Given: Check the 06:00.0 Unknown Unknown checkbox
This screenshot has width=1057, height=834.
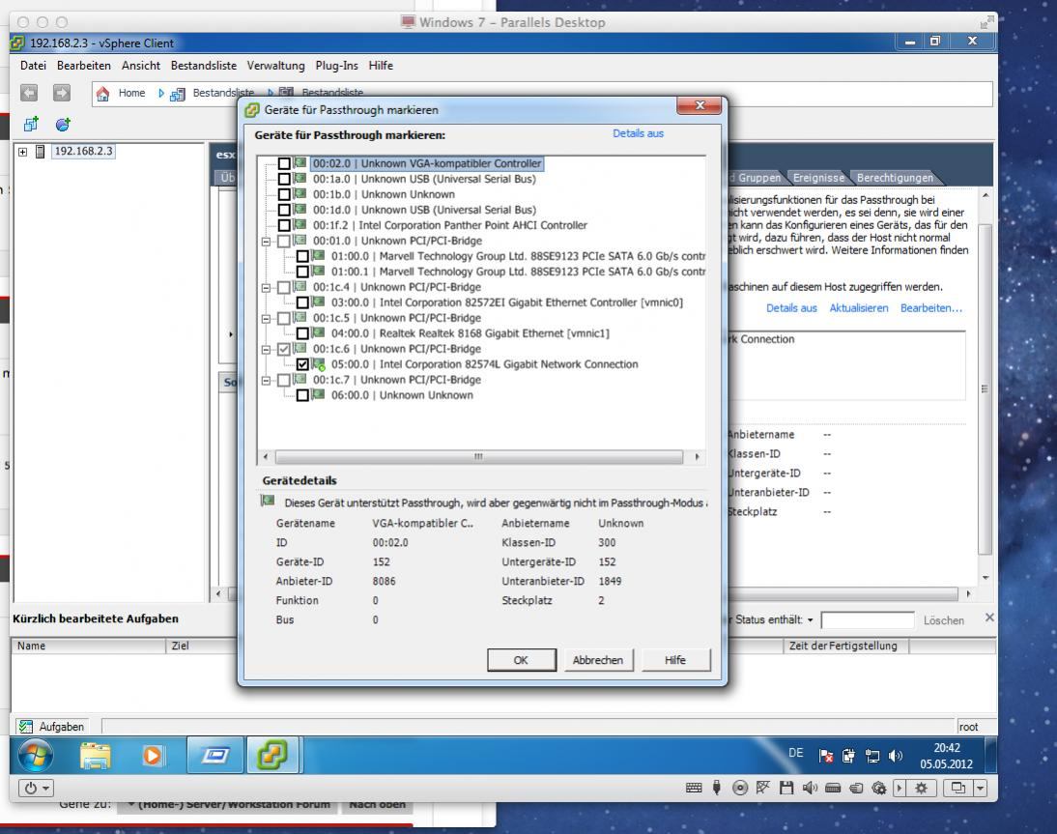Looking at the screenshot, I should click(x=302, y=396).
